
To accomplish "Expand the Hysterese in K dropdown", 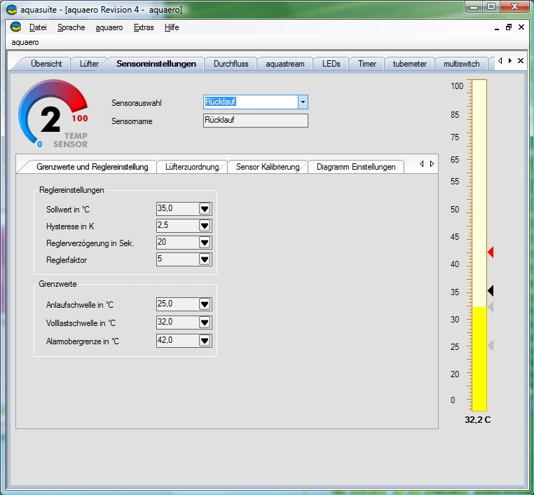I will coord(205,226).
